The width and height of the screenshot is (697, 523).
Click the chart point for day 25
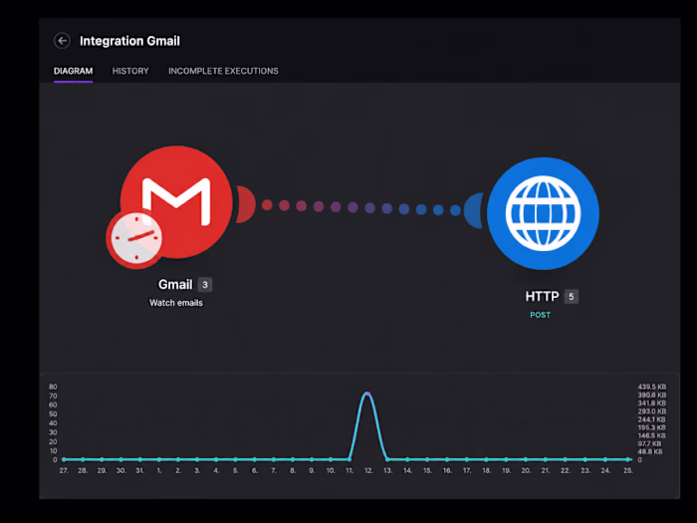(x=627, y=459)
